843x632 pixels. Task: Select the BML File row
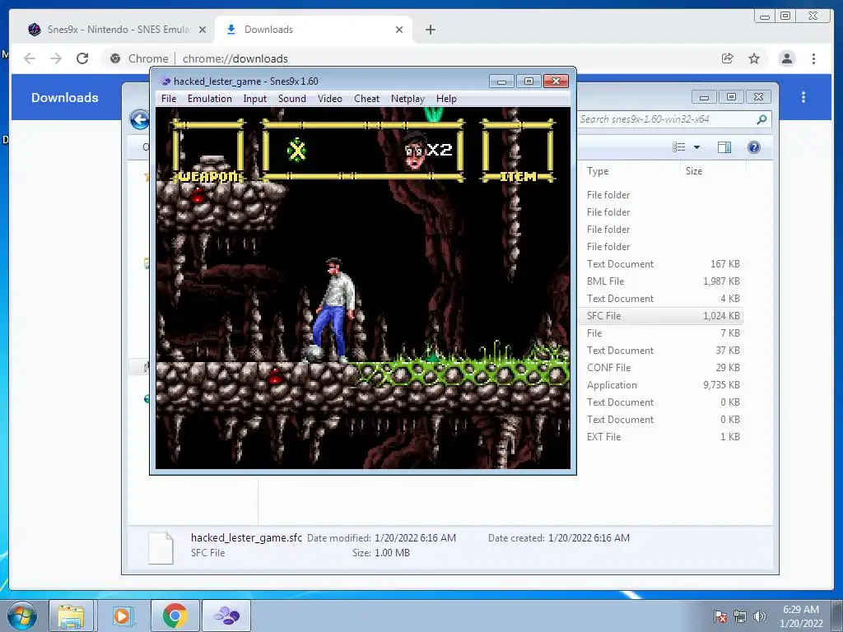[x=663, y=281]
